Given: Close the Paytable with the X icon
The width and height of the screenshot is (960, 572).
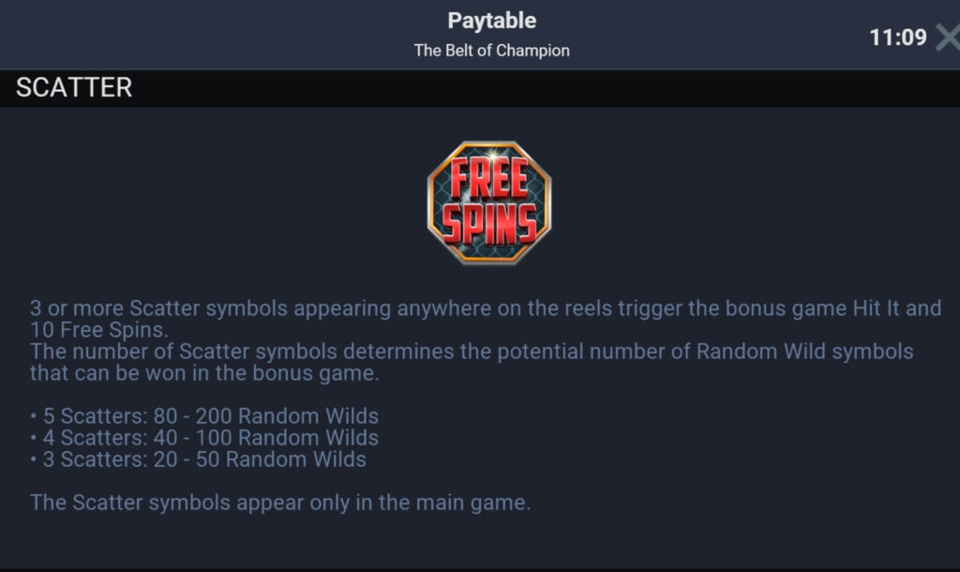Looking at the screenshot, I should 949,38.
